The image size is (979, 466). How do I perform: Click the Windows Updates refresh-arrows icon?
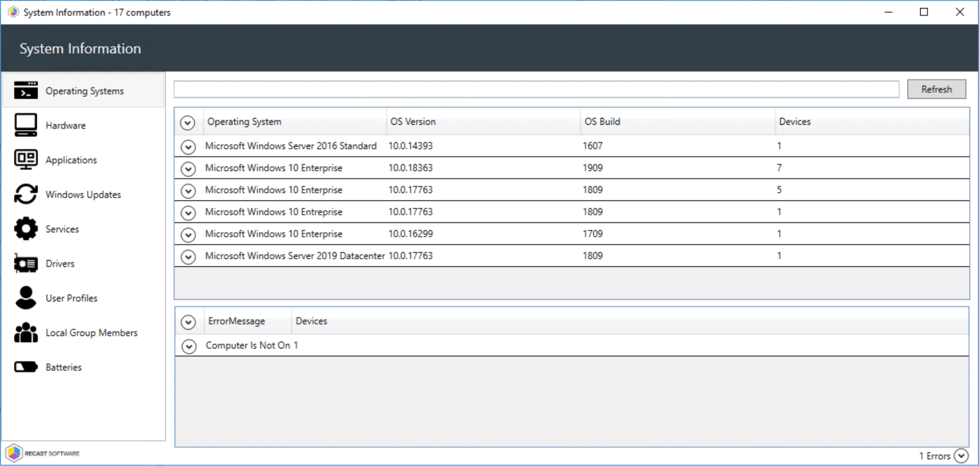(26, 194)
